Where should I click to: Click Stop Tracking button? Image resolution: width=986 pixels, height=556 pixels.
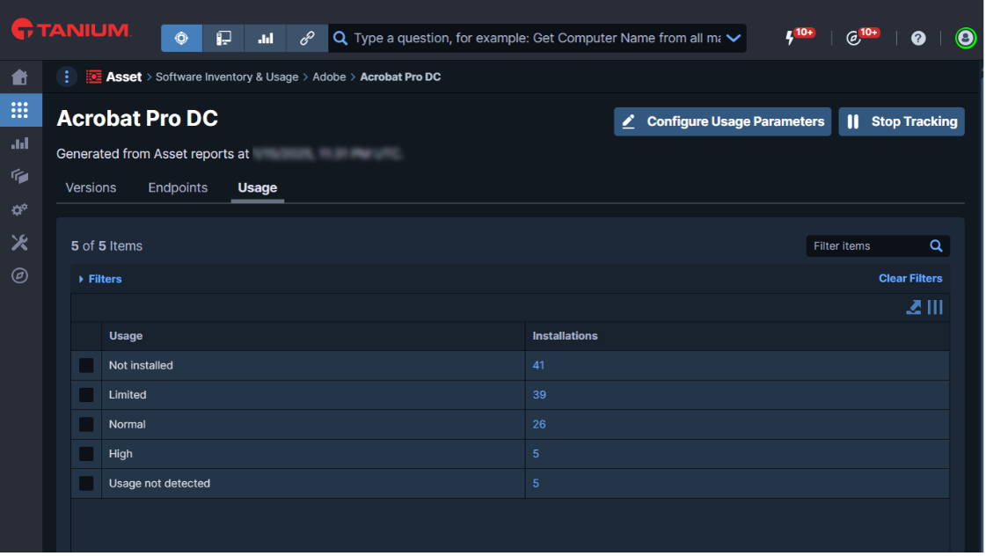click(901, 121)
